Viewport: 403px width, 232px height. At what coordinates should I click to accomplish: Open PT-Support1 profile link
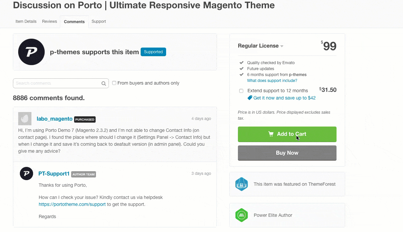[54, 174]
